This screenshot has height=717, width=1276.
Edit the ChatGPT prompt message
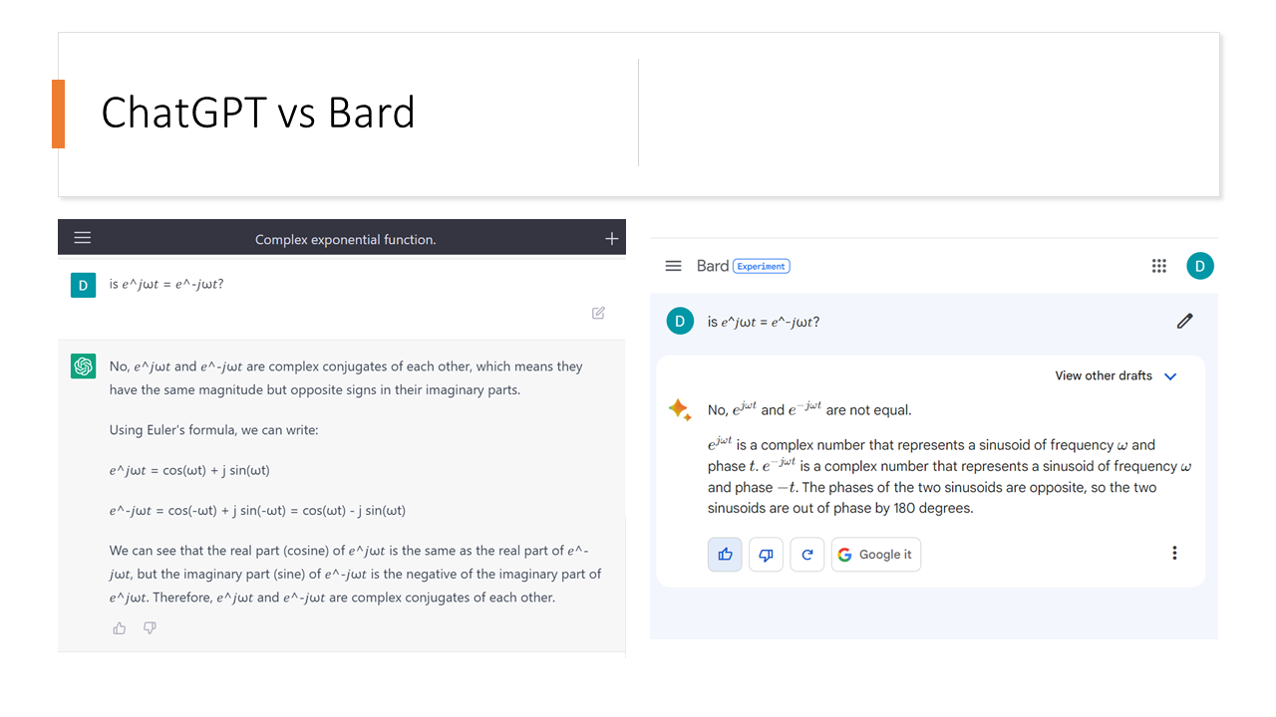[598, 313]
